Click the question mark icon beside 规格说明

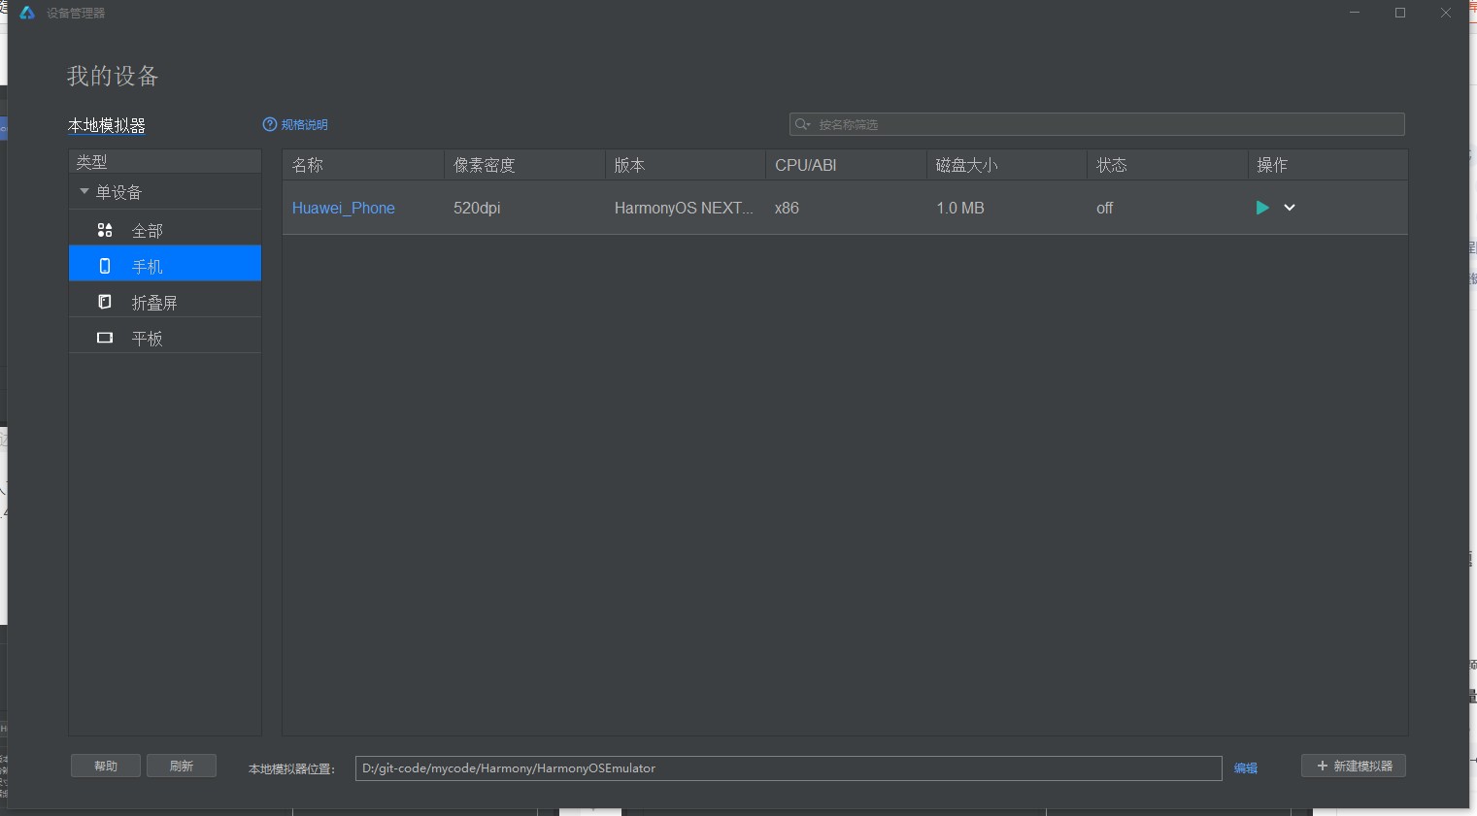tap(270, 124)
